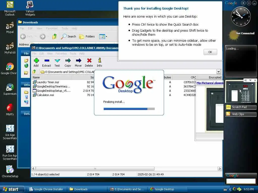Open the View menu in 7-Zip

[x=50, y=54]
